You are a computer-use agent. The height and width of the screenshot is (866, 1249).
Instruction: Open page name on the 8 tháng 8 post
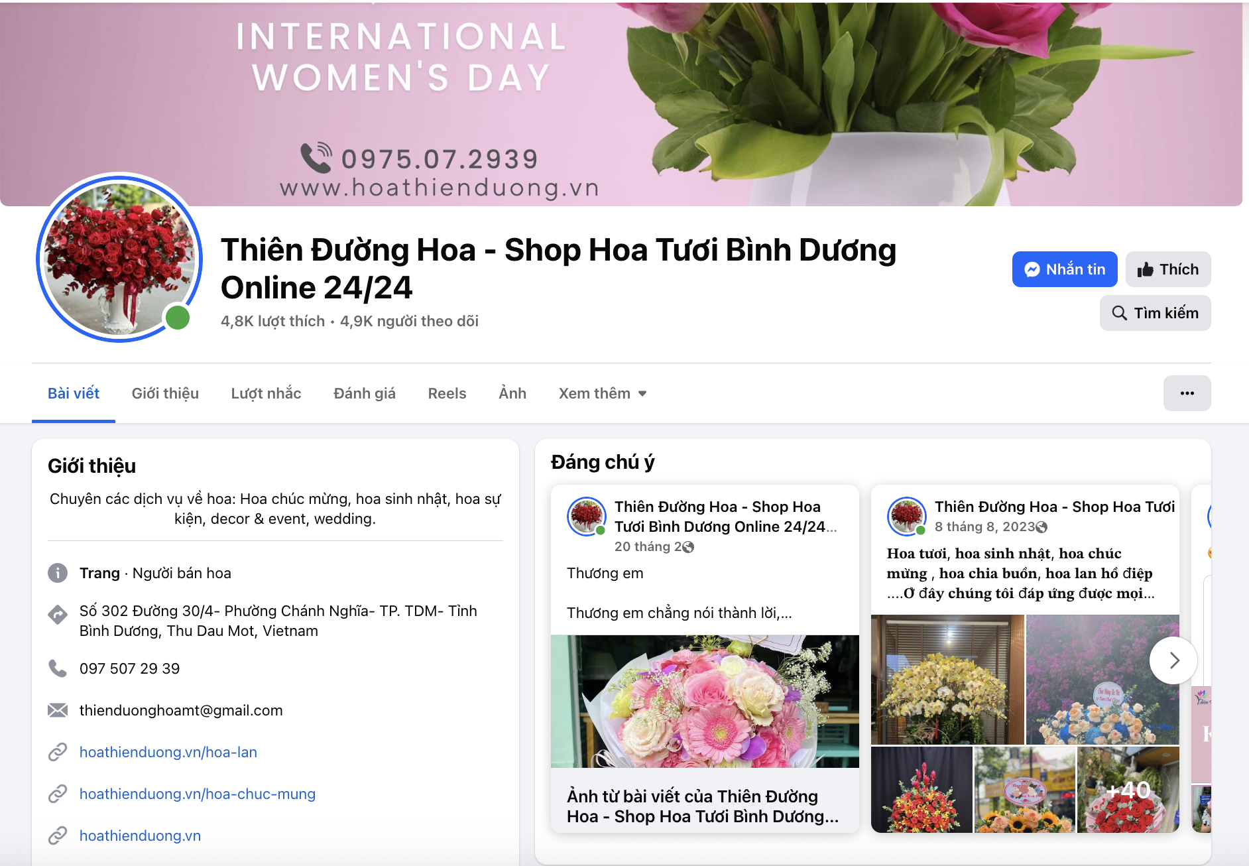point(1055,507)
